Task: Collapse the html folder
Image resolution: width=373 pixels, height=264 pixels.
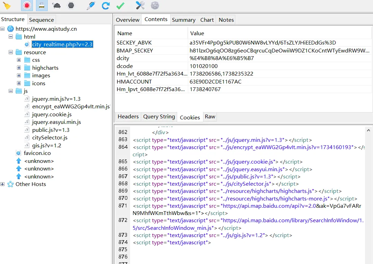Action: tap(11, 37)
